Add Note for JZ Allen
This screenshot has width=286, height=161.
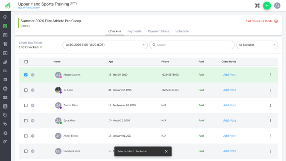click(230, 90)
